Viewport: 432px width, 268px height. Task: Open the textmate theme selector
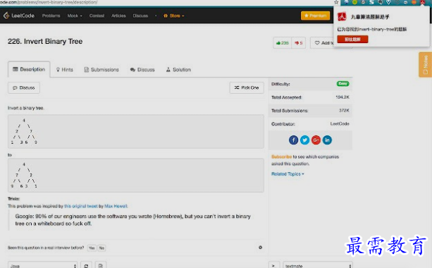(x=318, y=265)
